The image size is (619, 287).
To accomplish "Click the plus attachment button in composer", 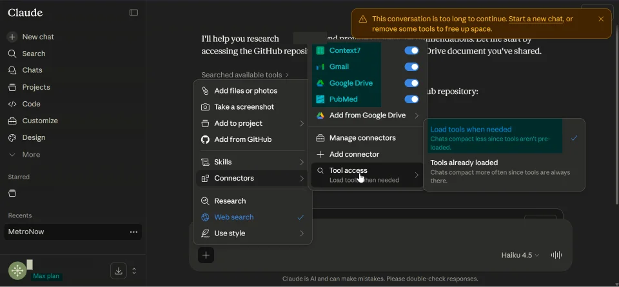I will click(206, 255).
